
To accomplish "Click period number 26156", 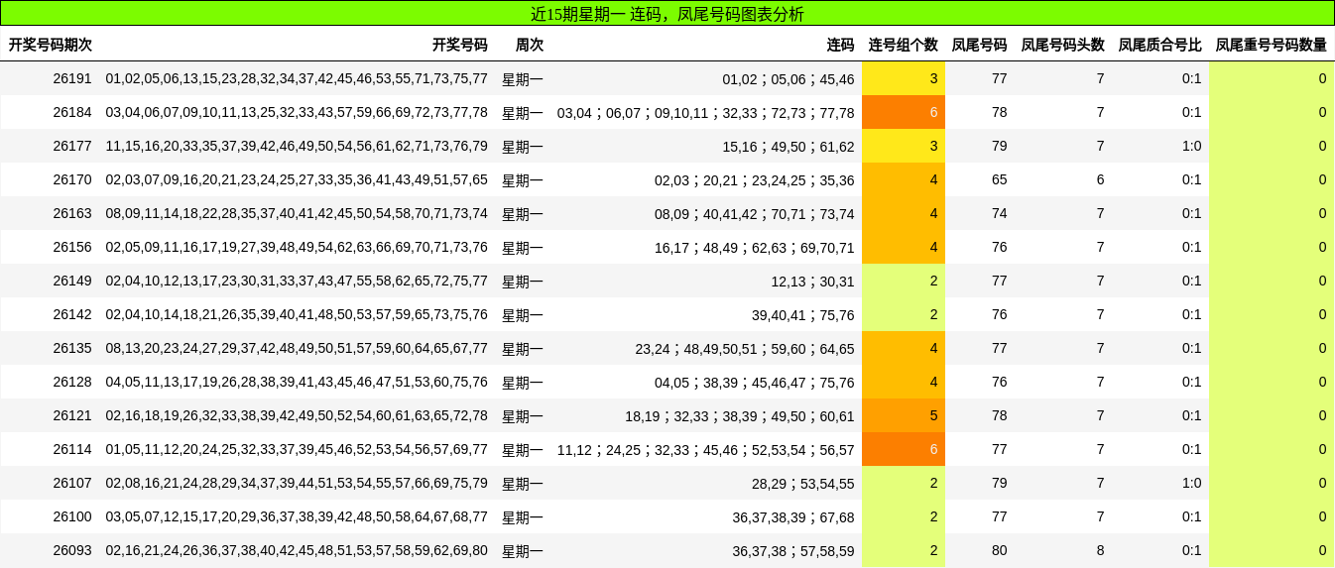I will click(x=72, y=247).
